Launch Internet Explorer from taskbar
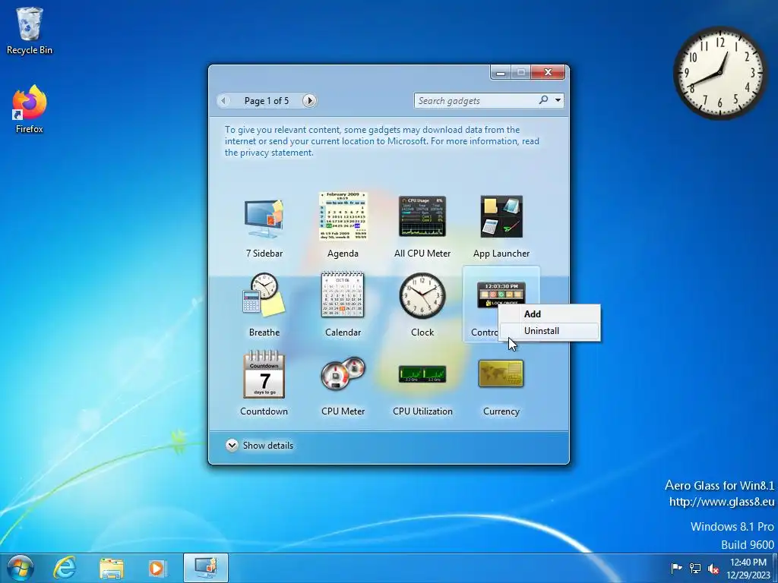Viewport: 778px width, 583px height. tap(65, 568)
